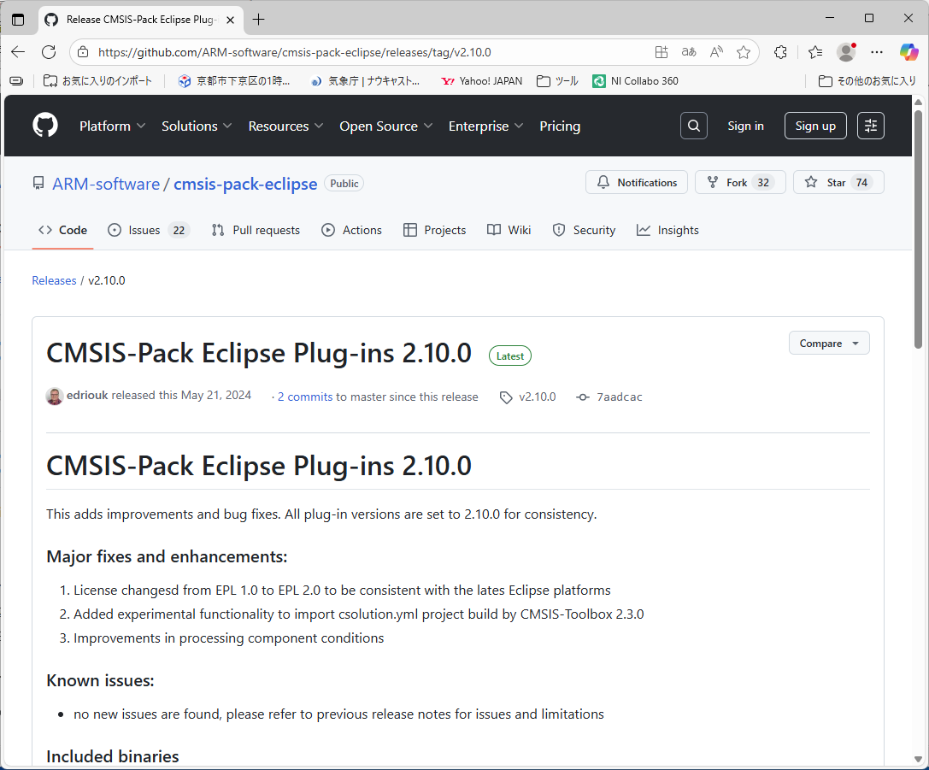Open the その他のお気に入り folder
Viewport: 929px width, 770px height.
point(867,81)
